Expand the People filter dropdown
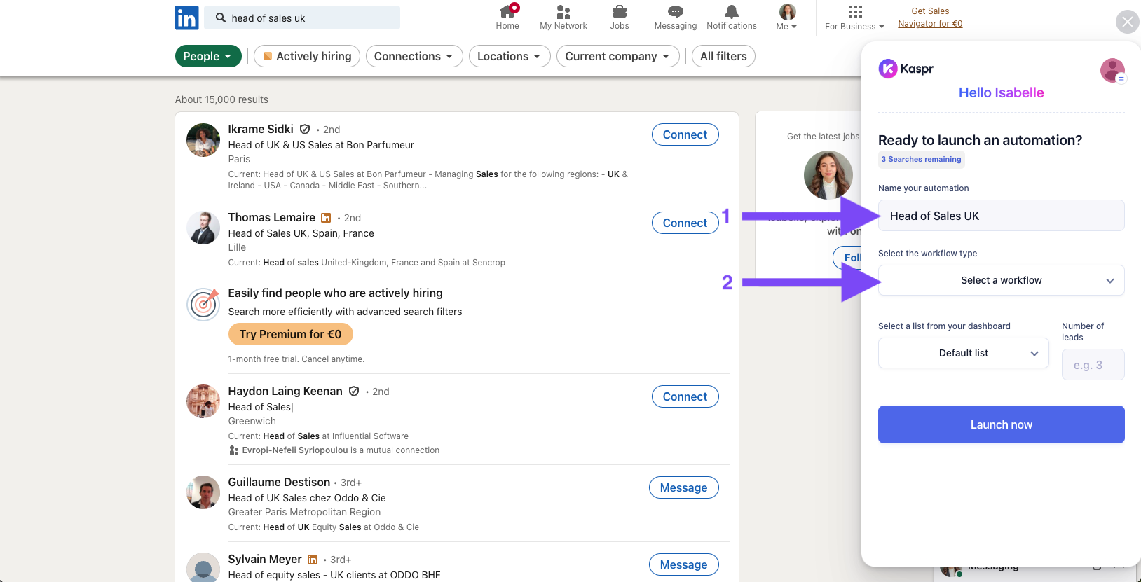 (x=208, y=56)
